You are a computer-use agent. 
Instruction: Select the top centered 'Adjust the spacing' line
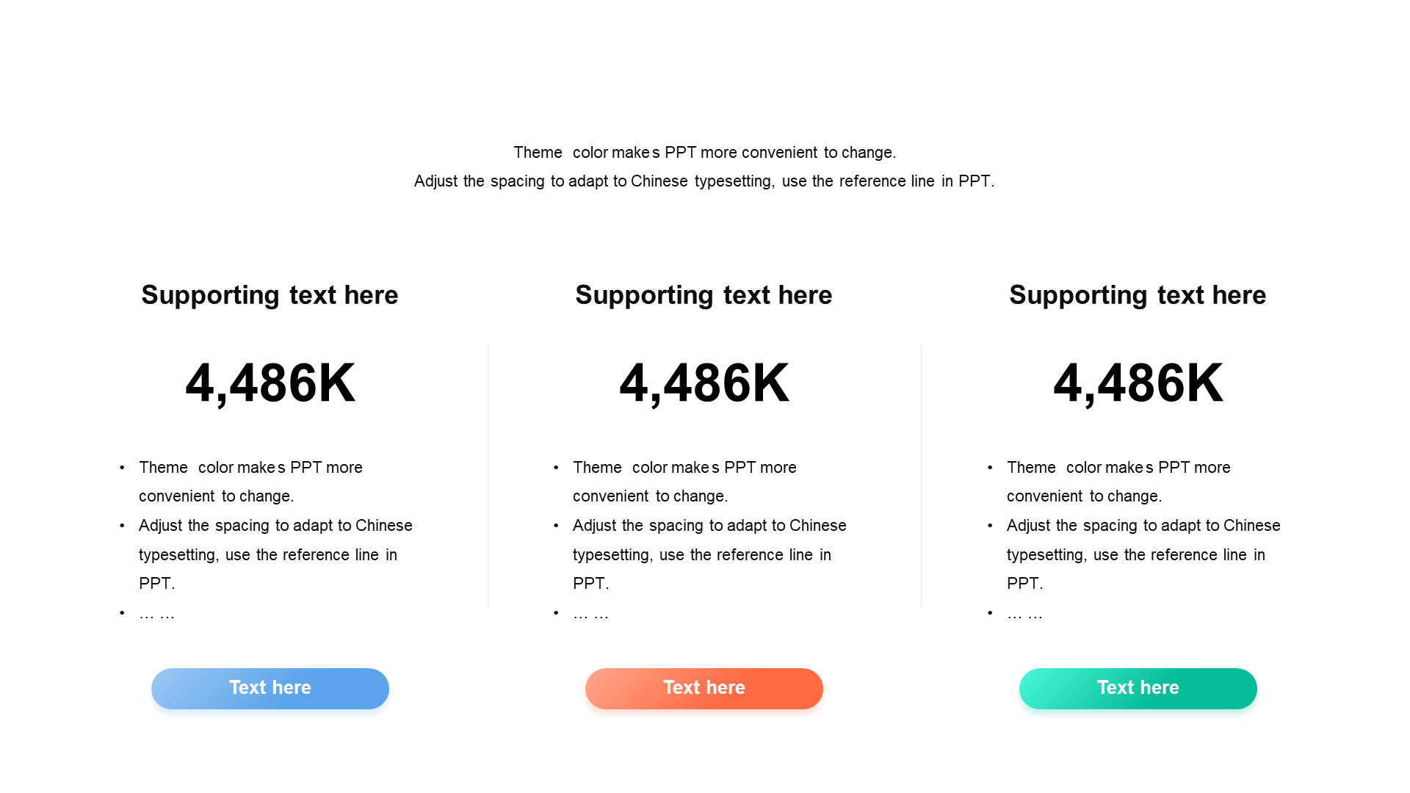tap(704, 181)
